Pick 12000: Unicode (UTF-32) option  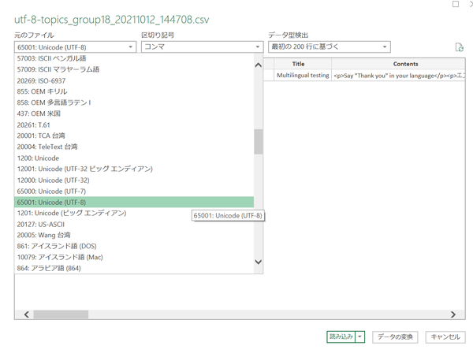[134, 180]
